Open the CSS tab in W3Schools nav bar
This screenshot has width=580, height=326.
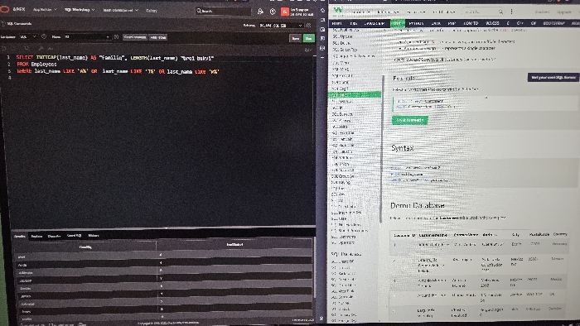(353, 23)
